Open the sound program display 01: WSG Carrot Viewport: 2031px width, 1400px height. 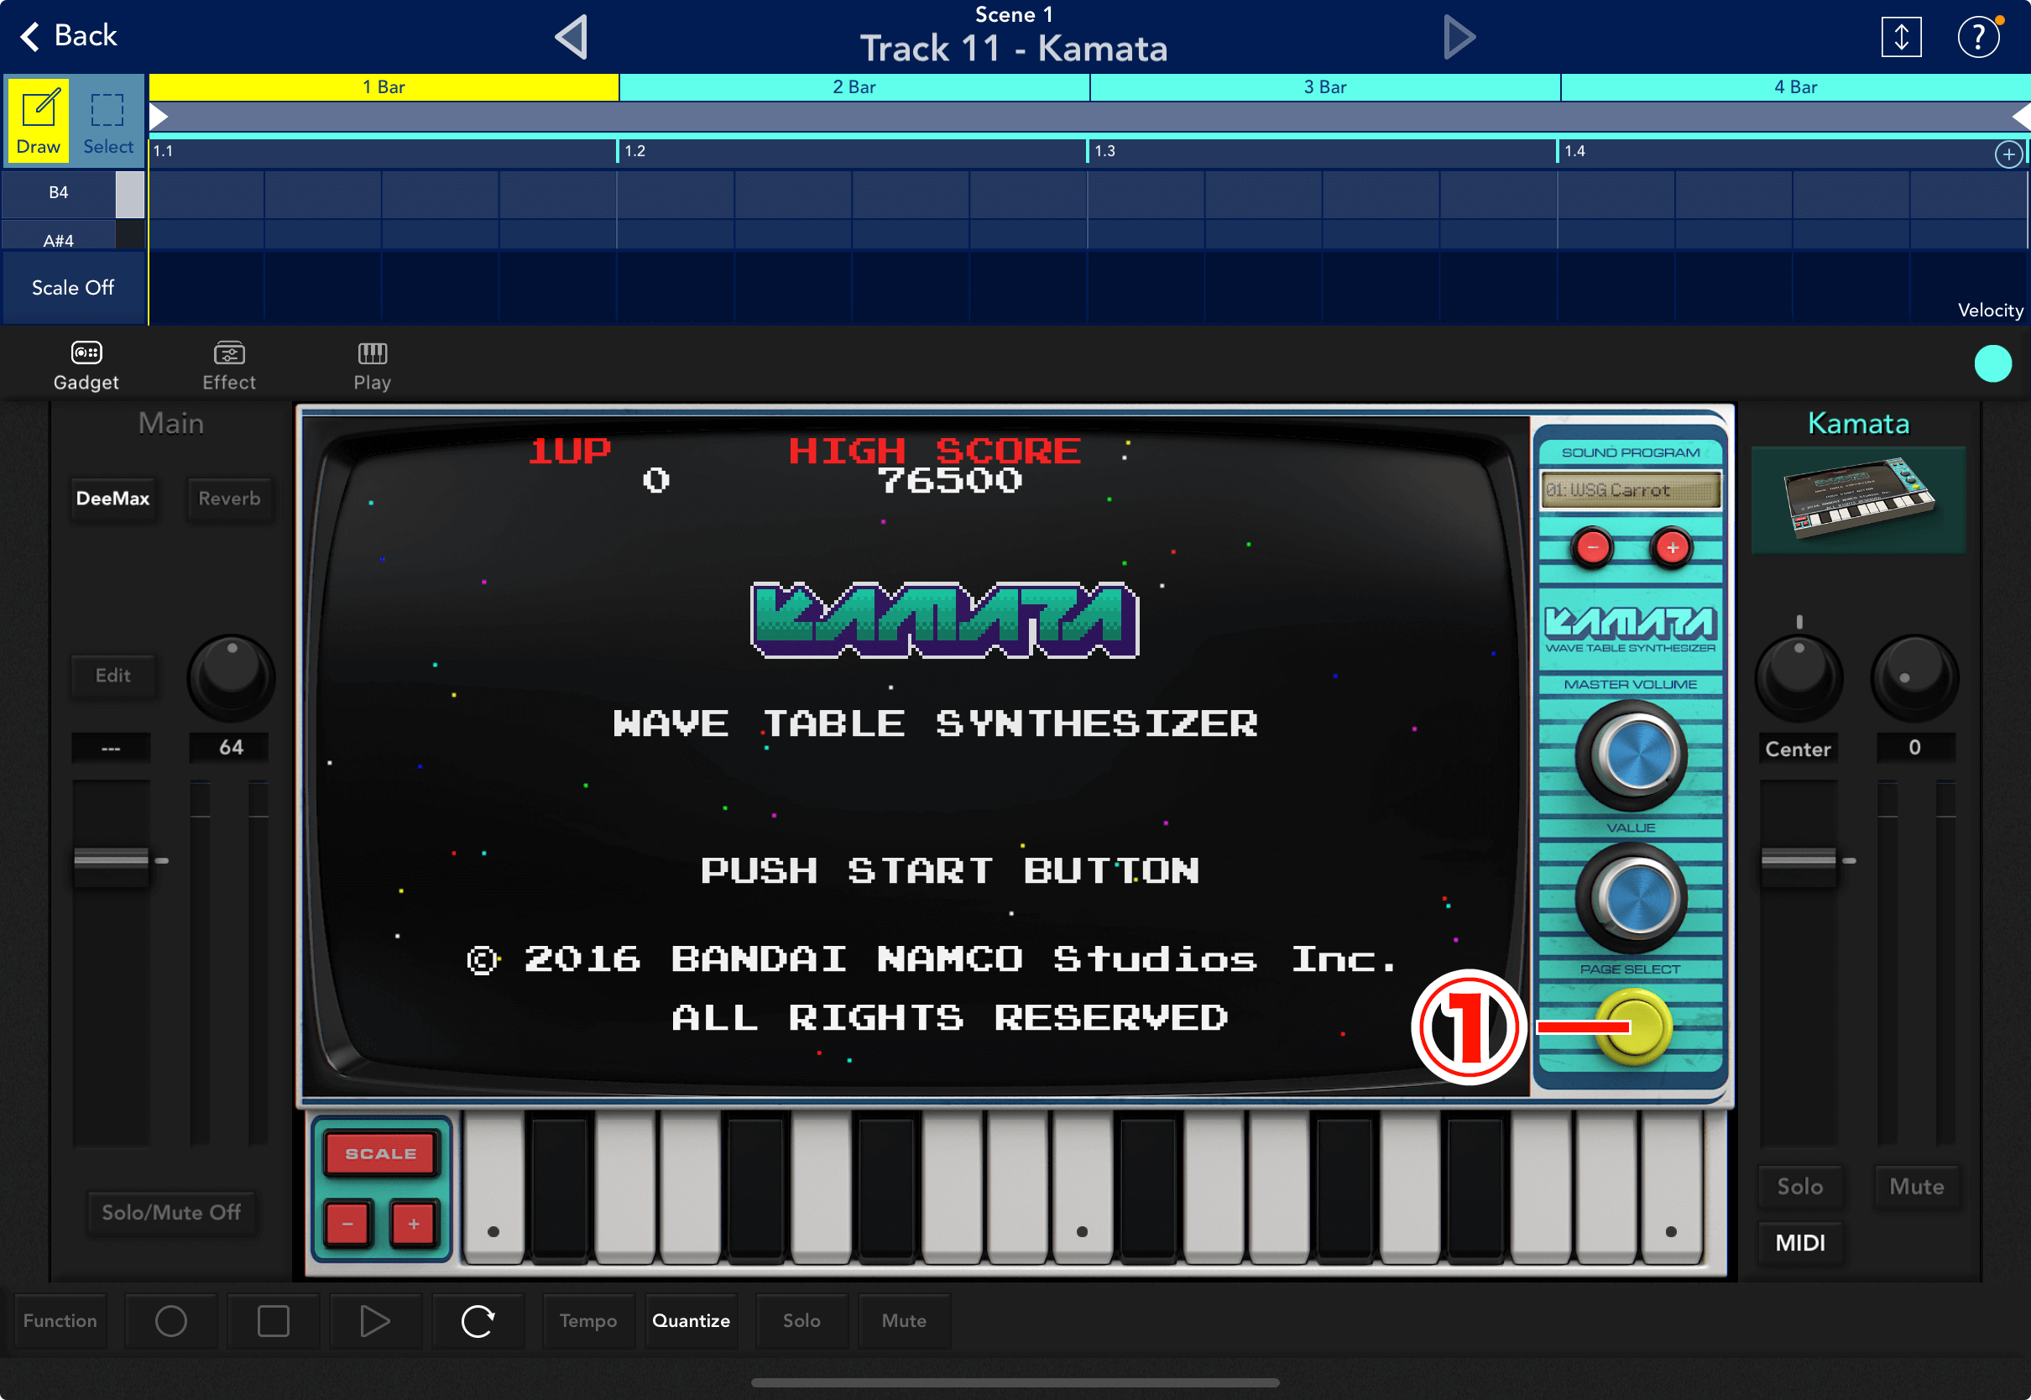[x=1630, y=490]
